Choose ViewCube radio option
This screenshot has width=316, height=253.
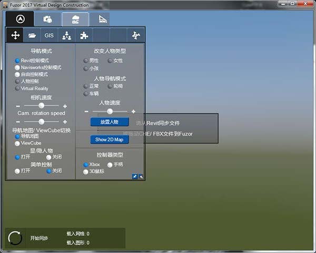pos(17,143)
